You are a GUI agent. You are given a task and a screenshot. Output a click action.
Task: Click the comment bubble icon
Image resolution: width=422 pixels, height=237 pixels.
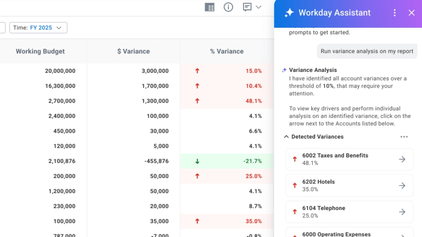(247, 7)
